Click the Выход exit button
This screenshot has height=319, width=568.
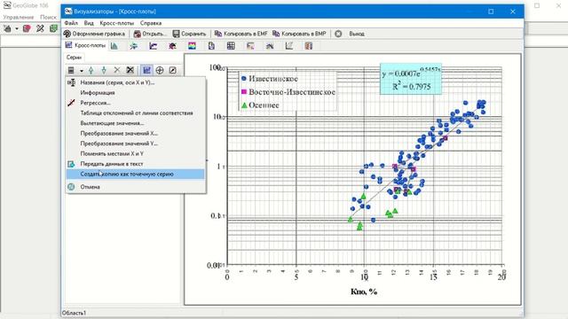pyautogui.click(x=350, y=34)
